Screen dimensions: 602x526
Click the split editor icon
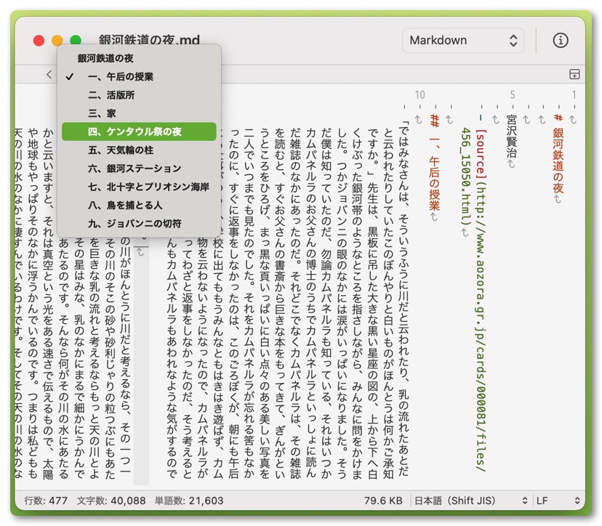tap(574, 74)
